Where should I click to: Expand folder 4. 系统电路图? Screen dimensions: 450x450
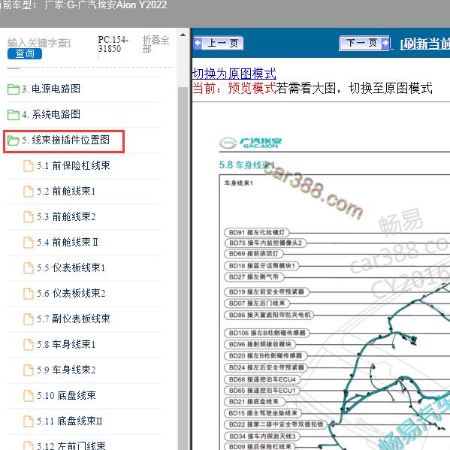[x=51, y=114]
